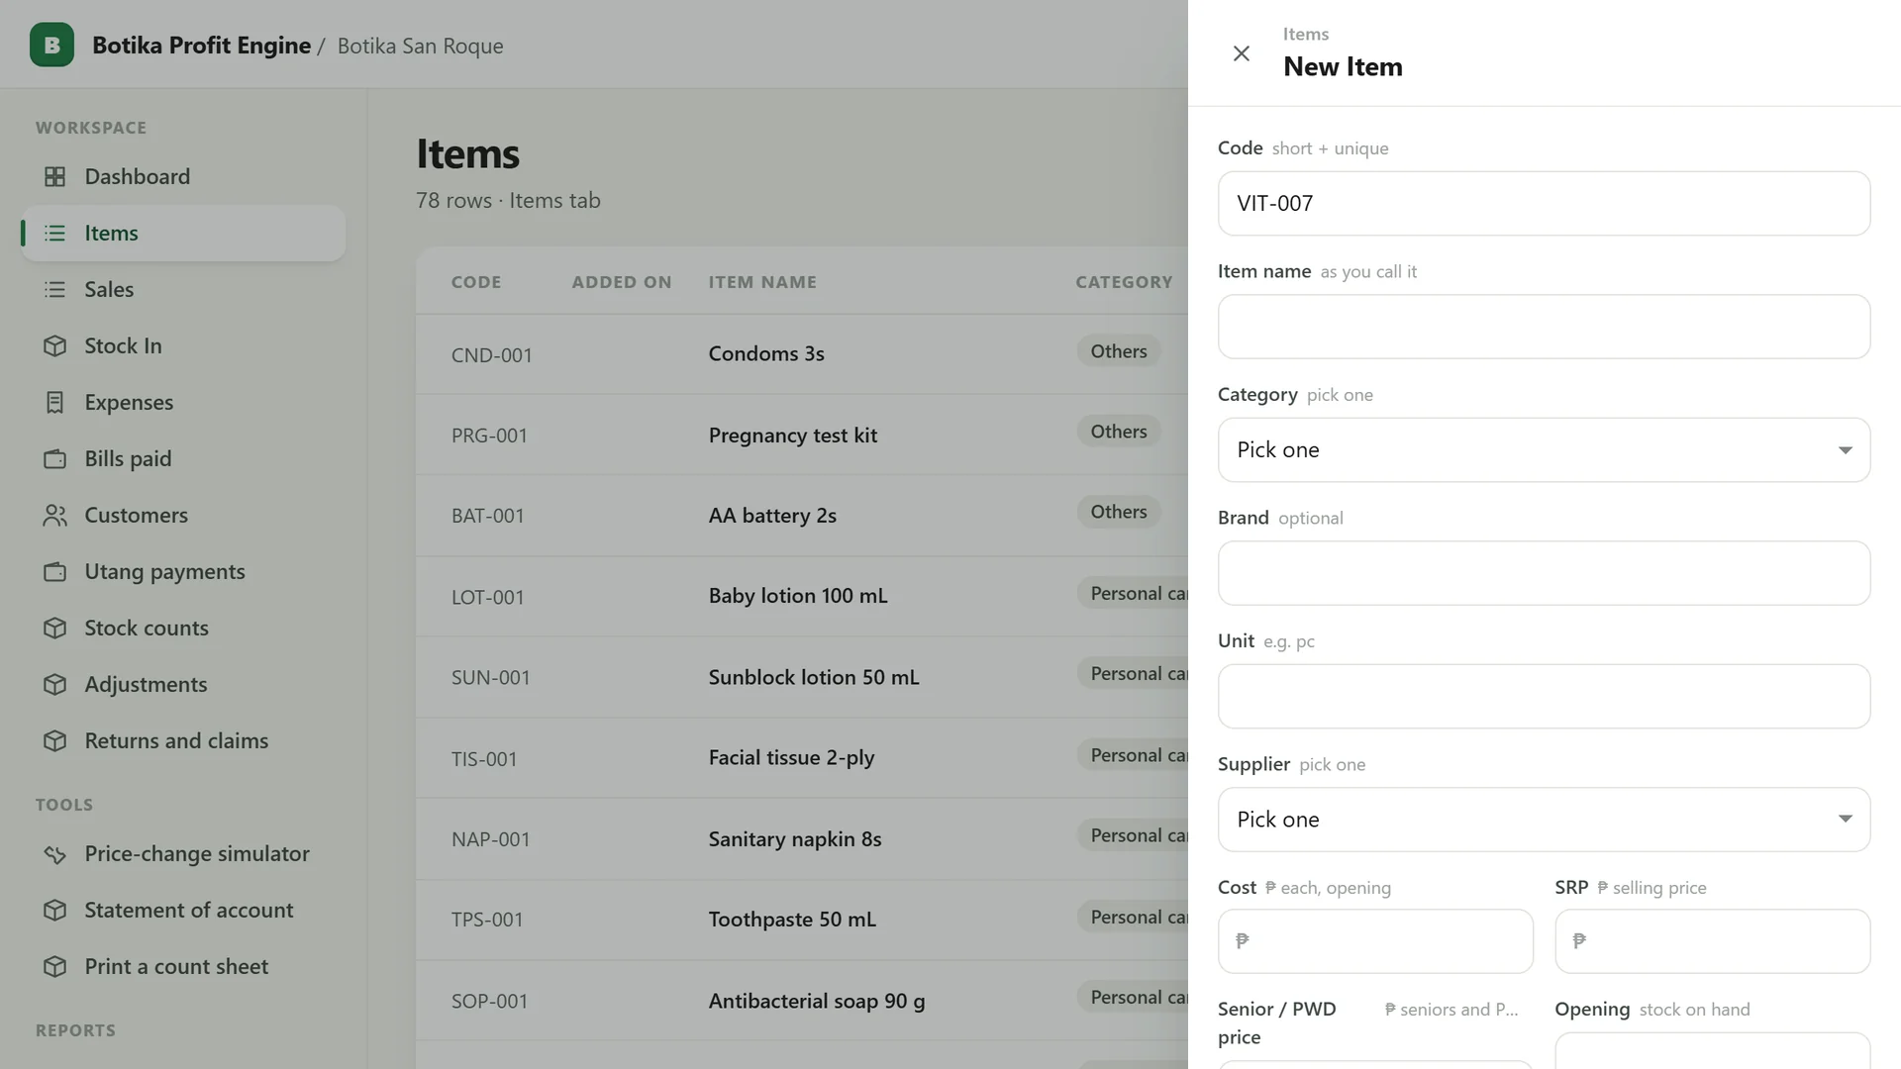This screenshot has height=1069, width=1901.
Task: Open Customers in the sidebar
Action: point(183,515)
